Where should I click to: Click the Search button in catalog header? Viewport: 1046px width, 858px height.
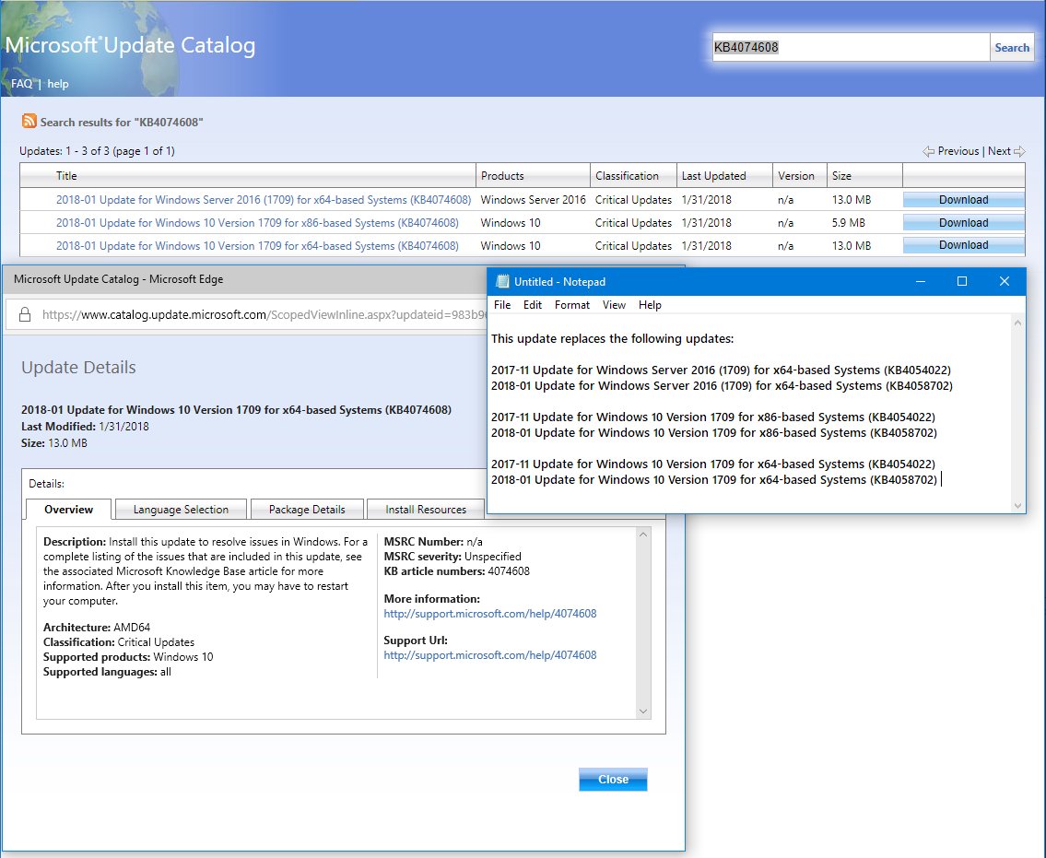point(1011,47)
